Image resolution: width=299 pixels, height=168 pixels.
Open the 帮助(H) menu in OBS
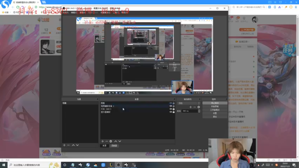click(124, 13)
